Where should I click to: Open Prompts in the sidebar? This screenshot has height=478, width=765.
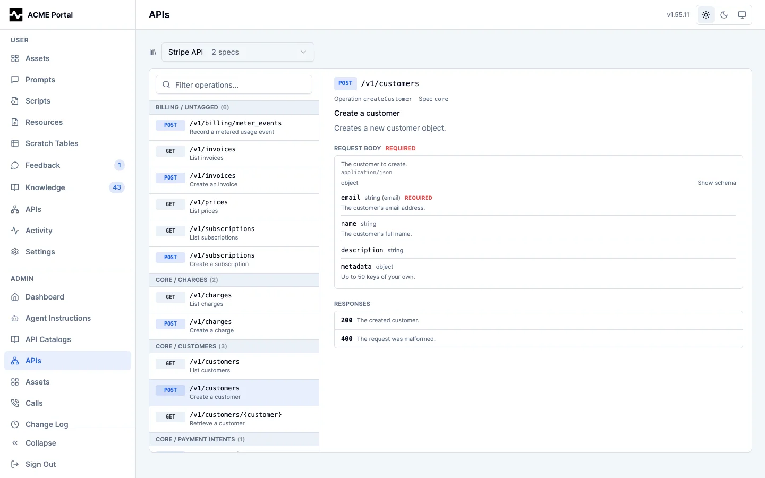(67, 80)
